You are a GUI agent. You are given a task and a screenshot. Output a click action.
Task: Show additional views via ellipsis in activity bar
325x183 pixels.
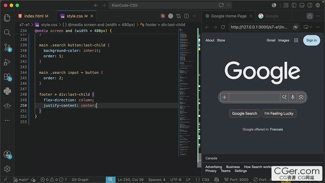pyautogui.click(x=7, y=121)
